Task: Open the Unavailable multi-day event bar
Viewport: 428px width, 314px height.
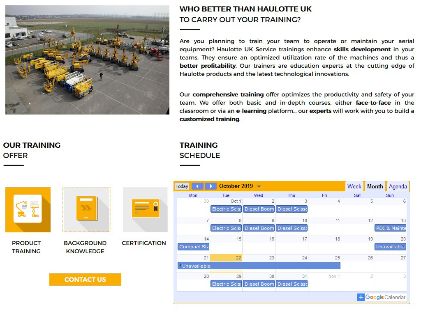Action: click(x=259, y=266)
